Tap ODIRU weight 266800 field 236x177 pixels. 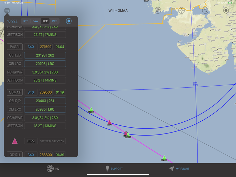(x=46, y=154)
